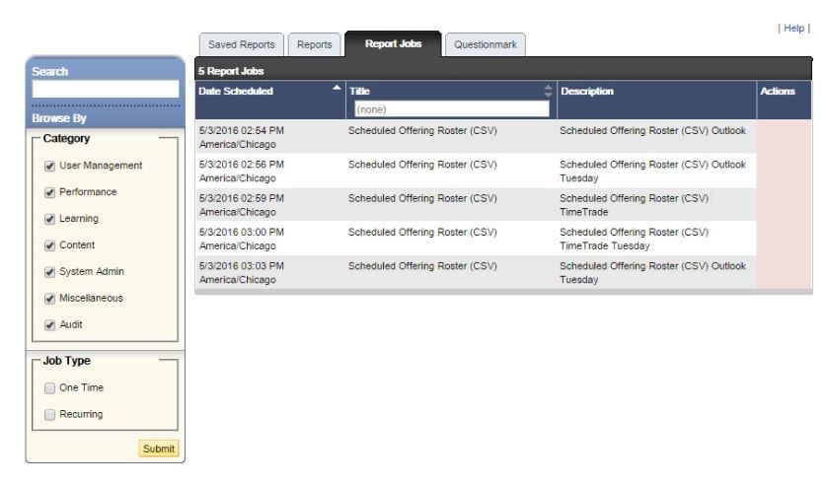Click the Title column sort arrows
This screenshot has width=828, height=485.
point(548,91)
